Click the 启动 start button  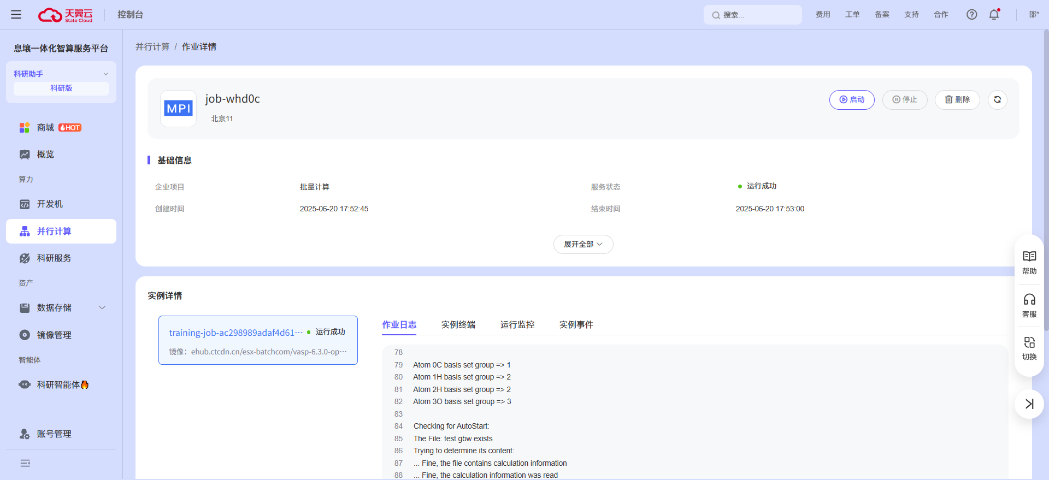(852, 99)
